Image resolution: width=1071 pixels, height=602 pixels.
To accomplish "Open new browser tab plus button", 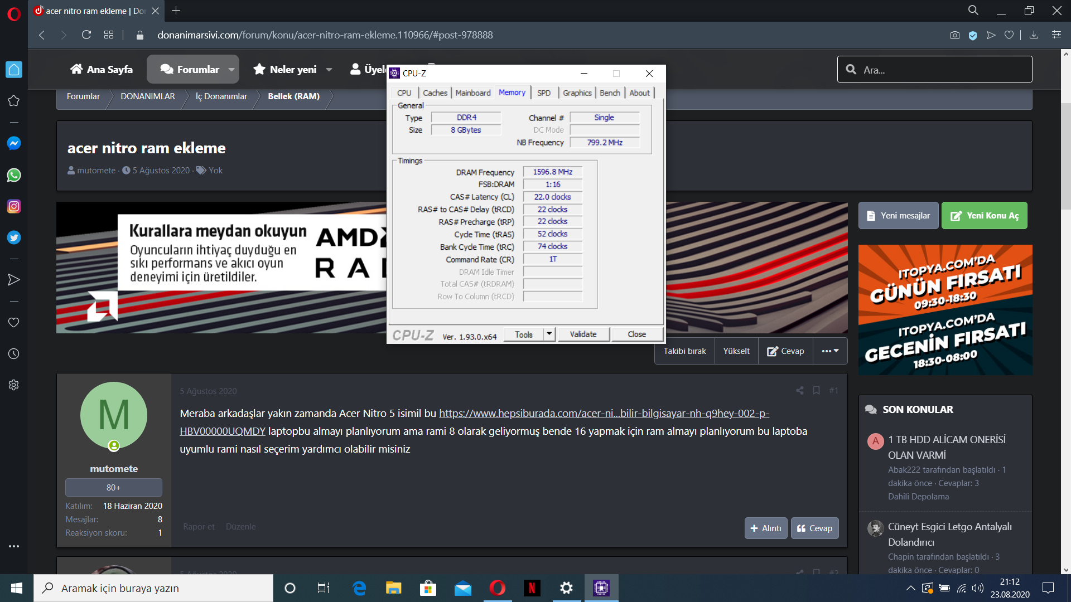I will coord(176,11).
